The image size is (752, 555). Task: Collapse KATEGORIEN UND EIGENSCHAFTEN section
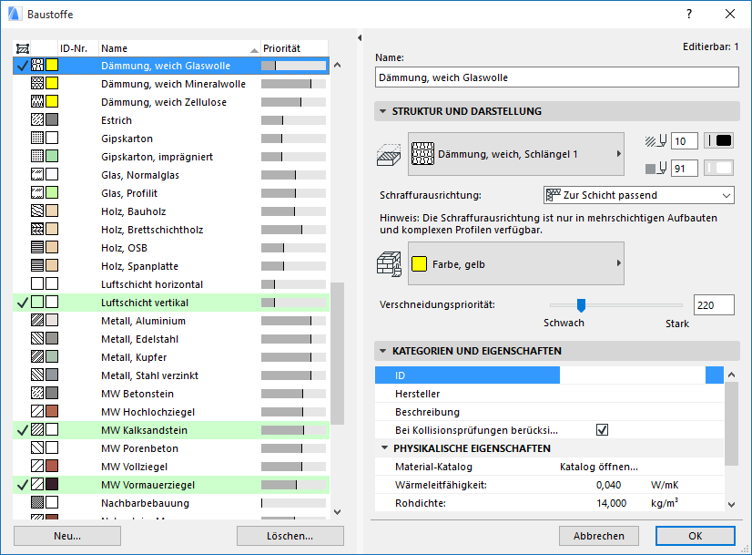point(382,351)
